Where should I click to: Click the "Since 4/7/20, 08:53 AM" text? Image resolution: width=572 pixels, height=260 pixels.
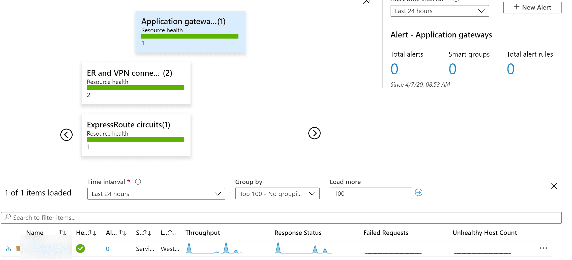click(x=420, y=85)
